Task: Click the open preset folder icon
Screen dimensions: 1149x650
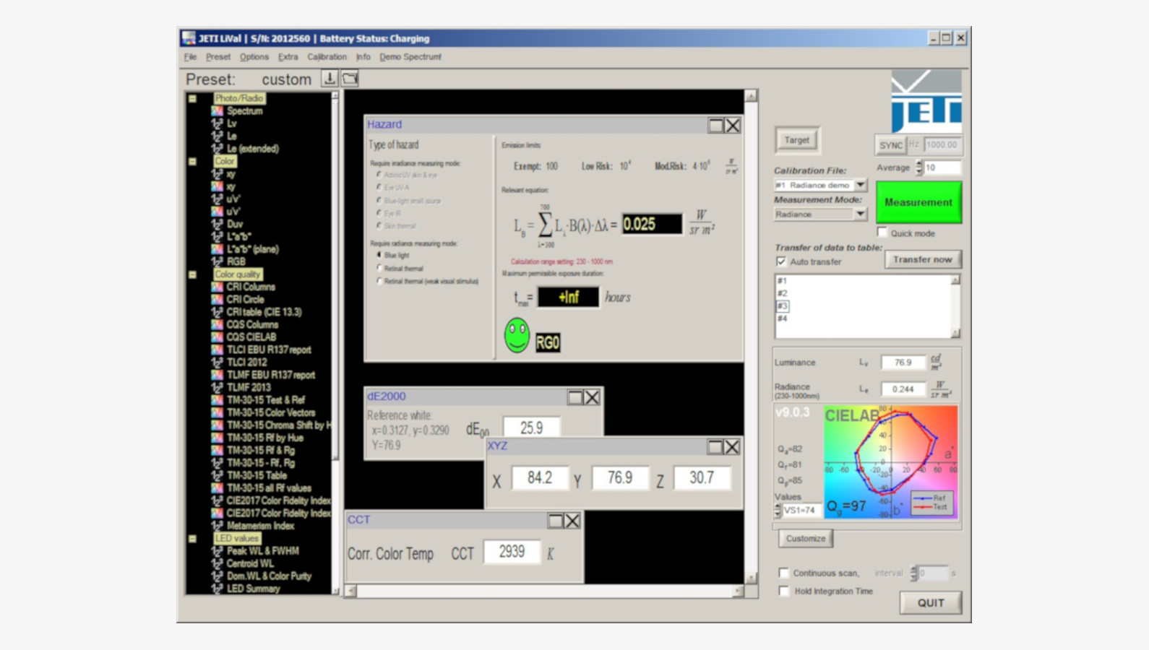Action: click(x=350, y=78)
